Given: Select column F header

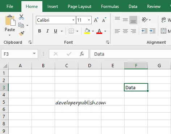Looking at the screenshot, I should tap(136, 66).
